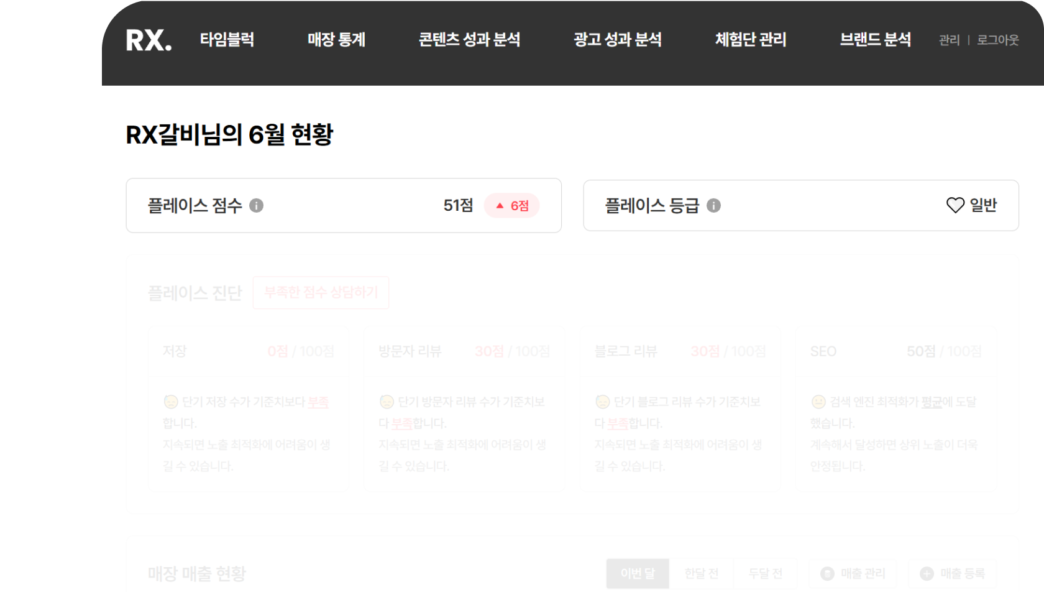Click the 관리 link
The image size is (1044, 592).
coord(949,40)
